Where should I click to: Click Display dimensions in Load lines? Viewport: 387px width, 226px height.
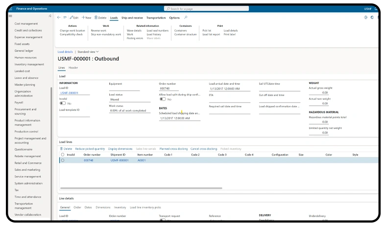coord(120,149)
